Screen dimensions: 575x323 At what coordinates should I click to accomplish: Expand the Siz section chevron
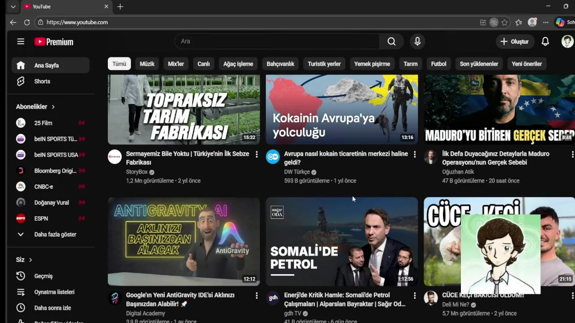coord(31,260)
